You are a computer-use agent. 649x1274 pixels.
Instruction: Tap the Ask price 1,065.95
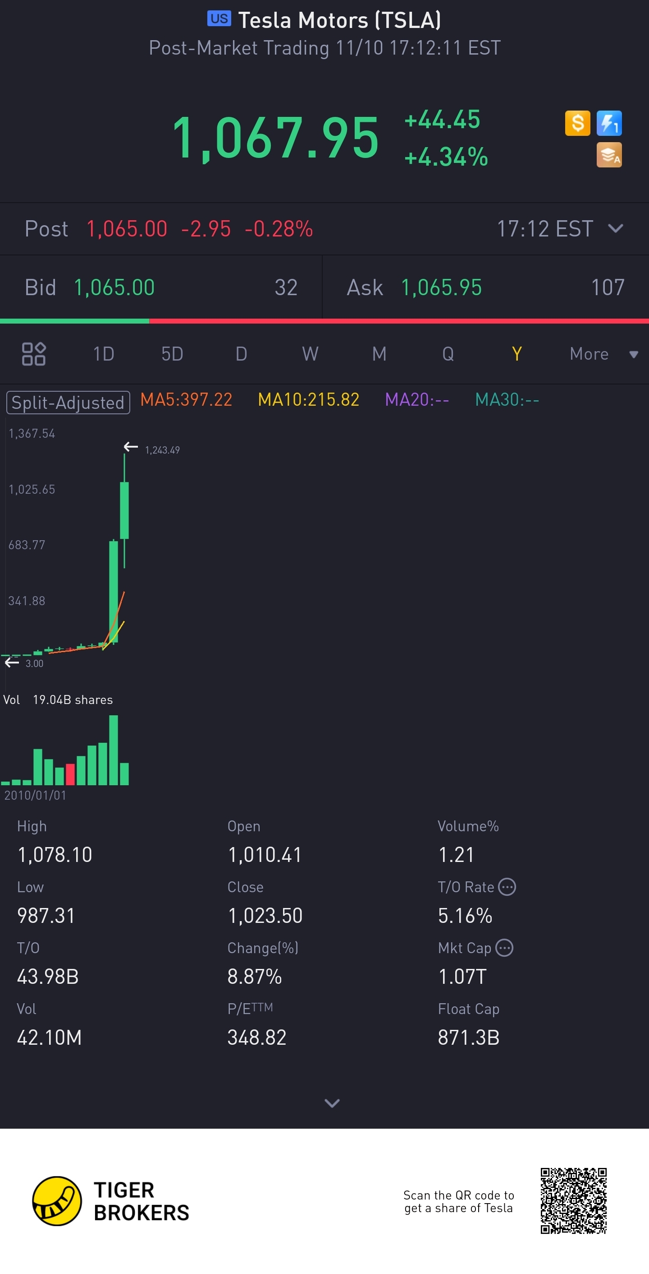pyautogui.click(x=441, y=287)
